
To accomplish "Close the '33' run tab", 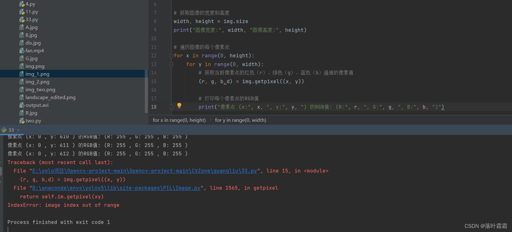I will (18, 130).
